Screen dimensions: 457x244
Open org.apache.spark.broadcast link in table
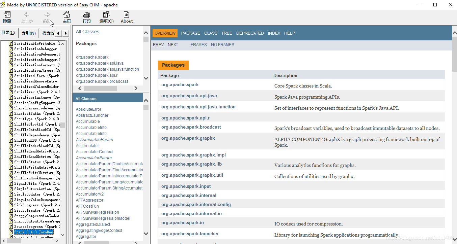click(191, 127)
